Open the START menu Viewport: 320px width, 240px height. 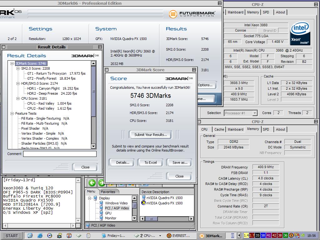click(12, 236)
